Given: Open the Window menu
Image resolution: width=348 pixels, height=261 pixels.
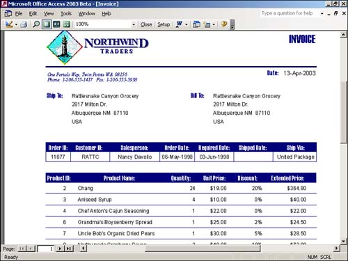Looking at the screenshot, I should (86, 14).
